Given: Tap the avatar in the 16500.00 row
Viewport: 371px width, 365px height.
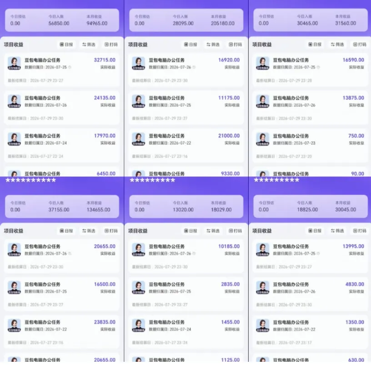Looking at the screenshot, I should 14,288.
